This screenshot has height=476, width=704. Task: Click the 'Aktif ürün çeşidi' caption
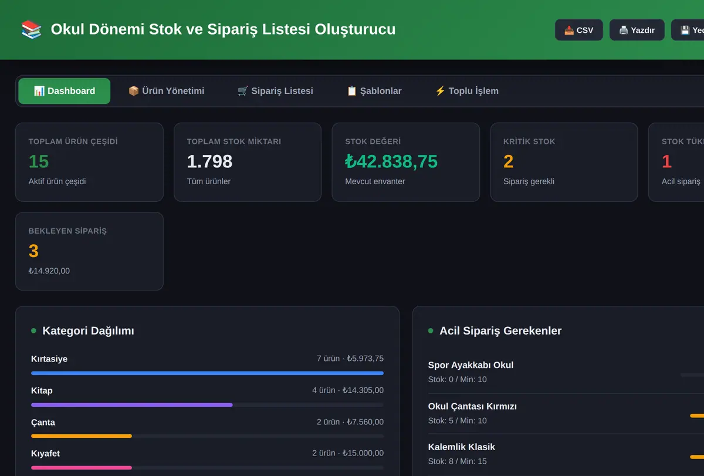[57, 181]
